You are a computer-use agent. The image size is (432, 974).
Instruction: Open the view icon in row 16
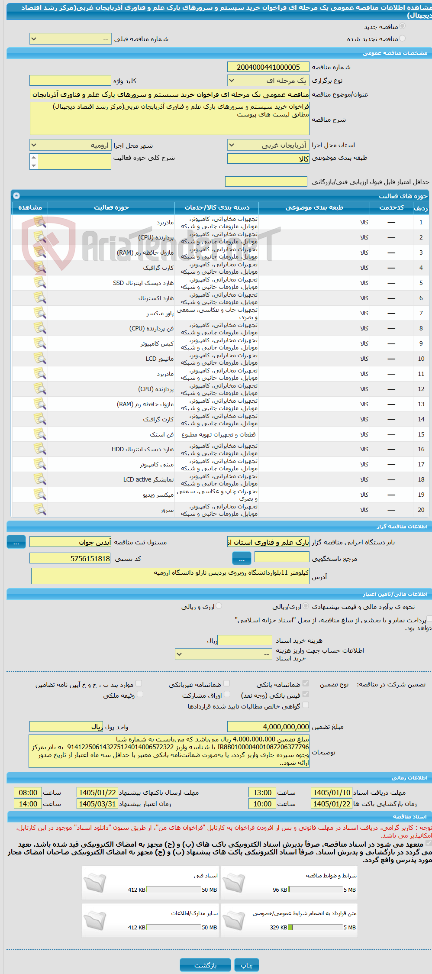40,449
